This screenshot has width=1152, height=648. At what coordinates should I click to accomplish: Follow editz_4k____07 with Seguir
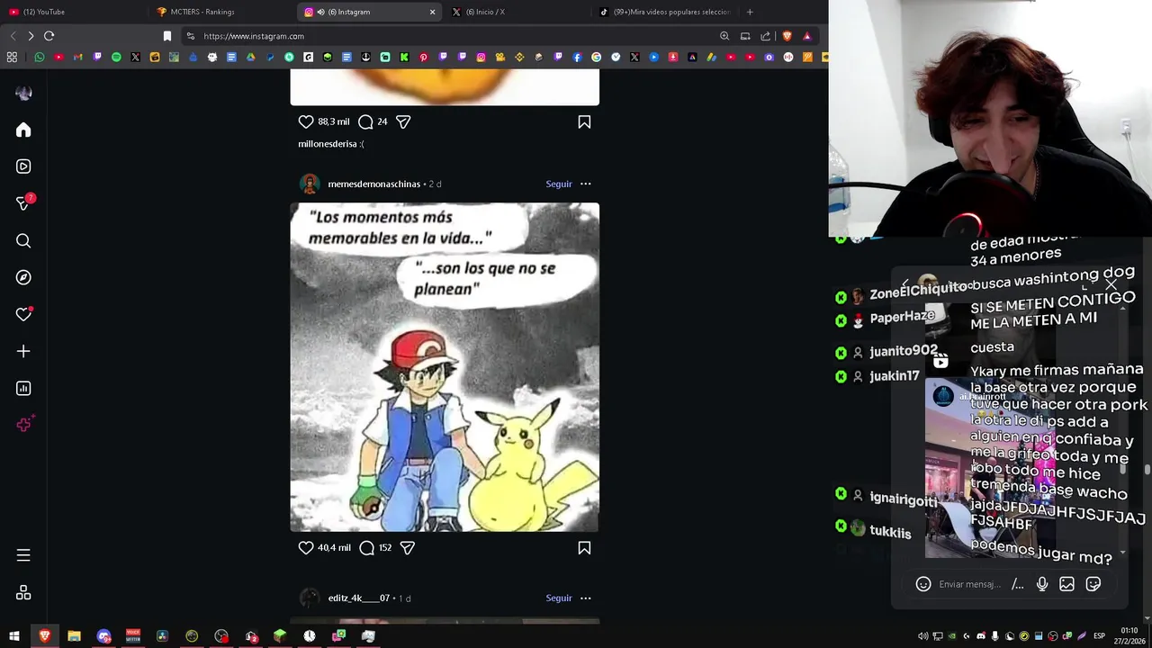point(559,598)
